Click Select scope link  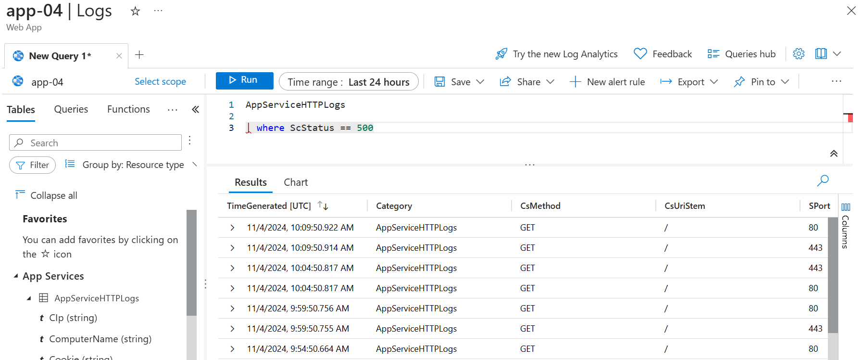[x=160, y=81]
